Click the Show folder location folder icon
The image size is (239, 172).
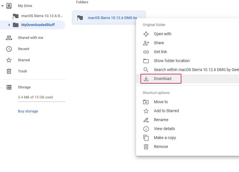coord(146,61)
